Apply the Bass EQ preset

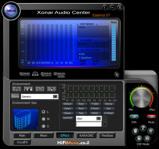click(81, 104)
